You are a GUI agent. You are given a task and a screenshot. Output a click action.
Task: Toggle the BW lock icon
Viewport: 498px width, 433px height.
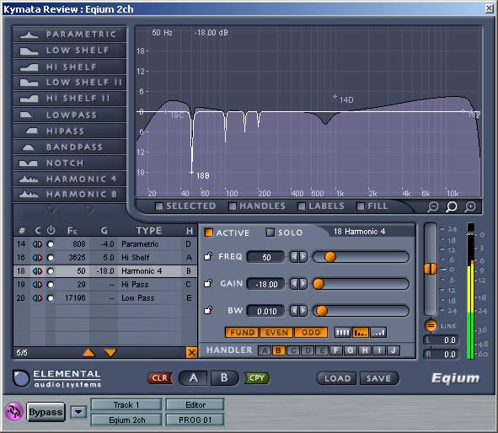(x=208, y=310)
